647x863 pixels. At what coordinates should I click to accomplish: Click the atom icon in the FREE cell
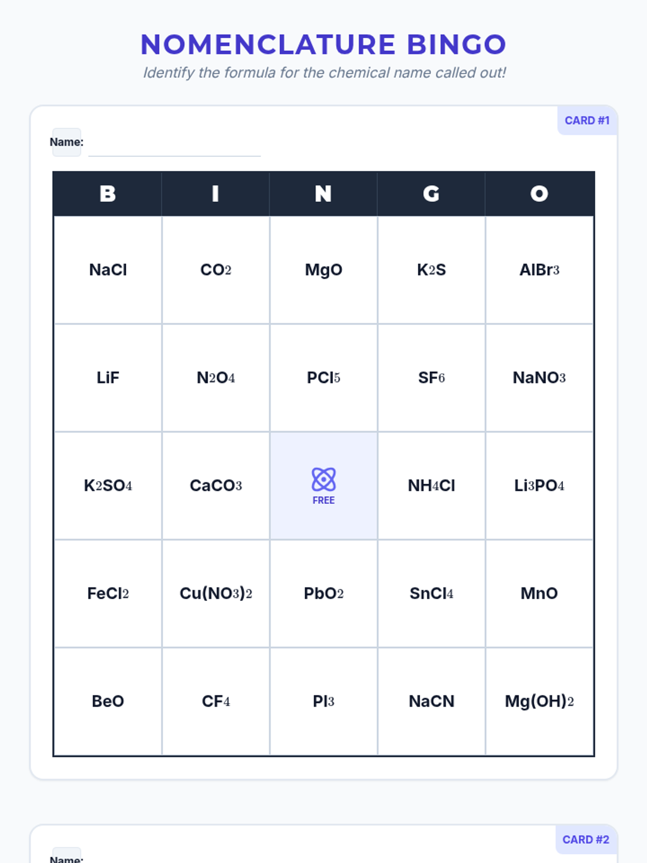(323, 479)
